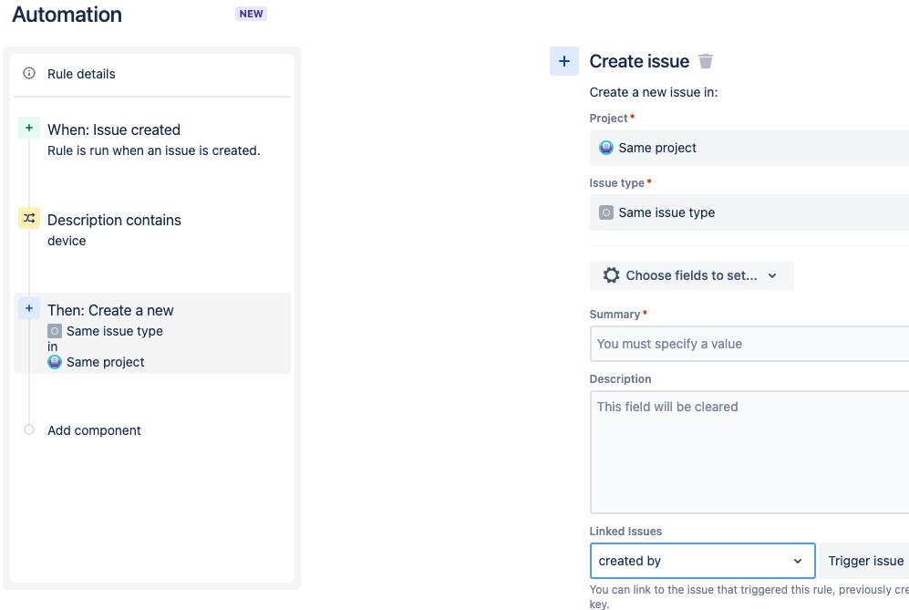Open the Project dropdown showing Same project
The width and height of the screenshot is (909, 610).
tap(749, 148)
